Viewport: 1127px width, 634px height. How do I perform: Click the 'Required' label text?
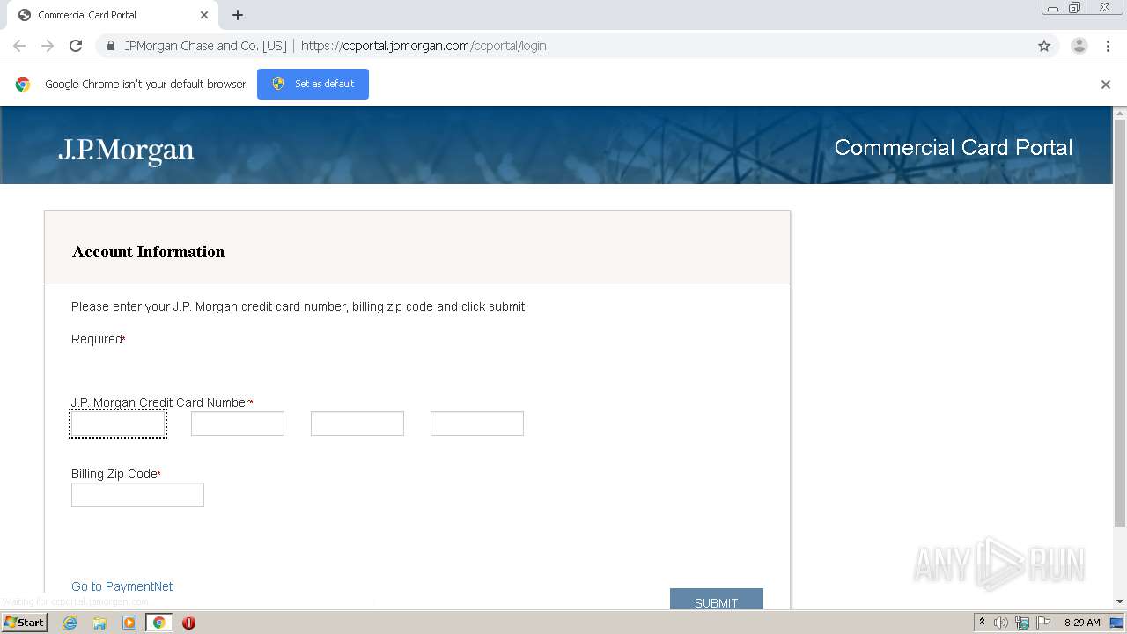(x=96, y=339)
